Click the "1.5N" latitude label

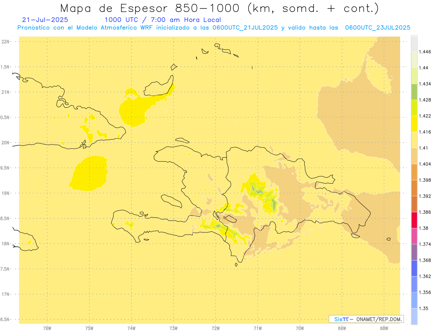coord(5,67)
